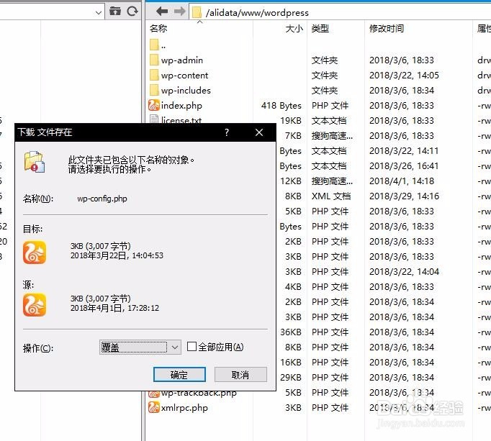The width and height of the screenshot is (491, 441).
Task: Select the wp-content folder
Action: (184, 76)
